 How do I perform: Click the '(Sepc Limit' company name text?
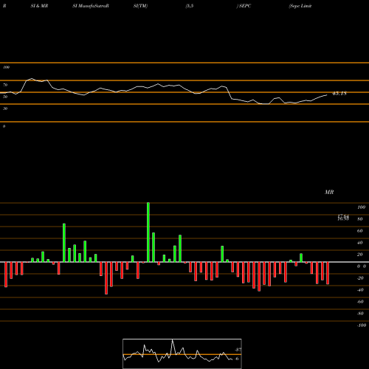(300, 6)
